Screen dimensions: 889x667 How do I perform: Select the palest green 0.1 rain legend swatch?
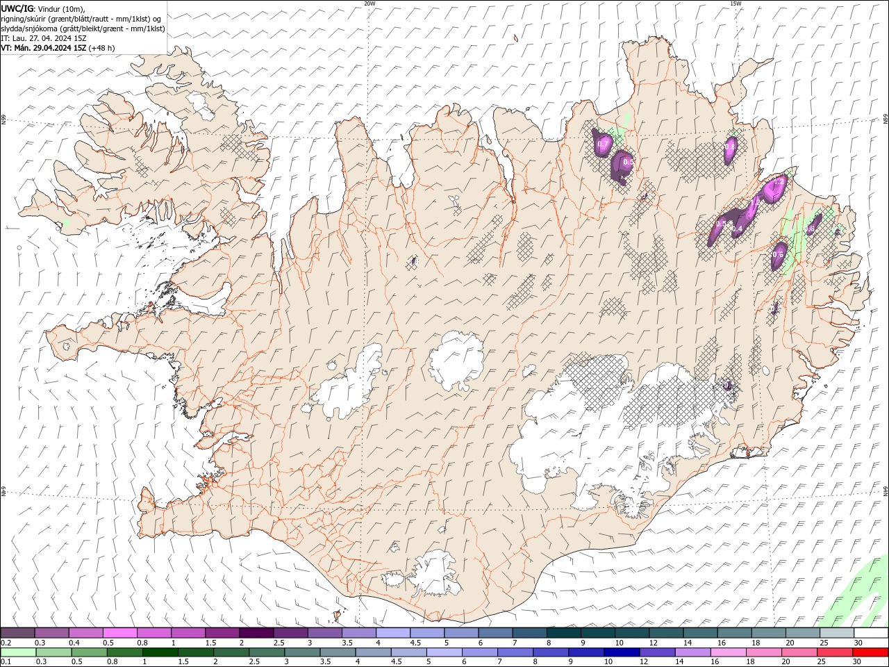click(x=18, y=652)
